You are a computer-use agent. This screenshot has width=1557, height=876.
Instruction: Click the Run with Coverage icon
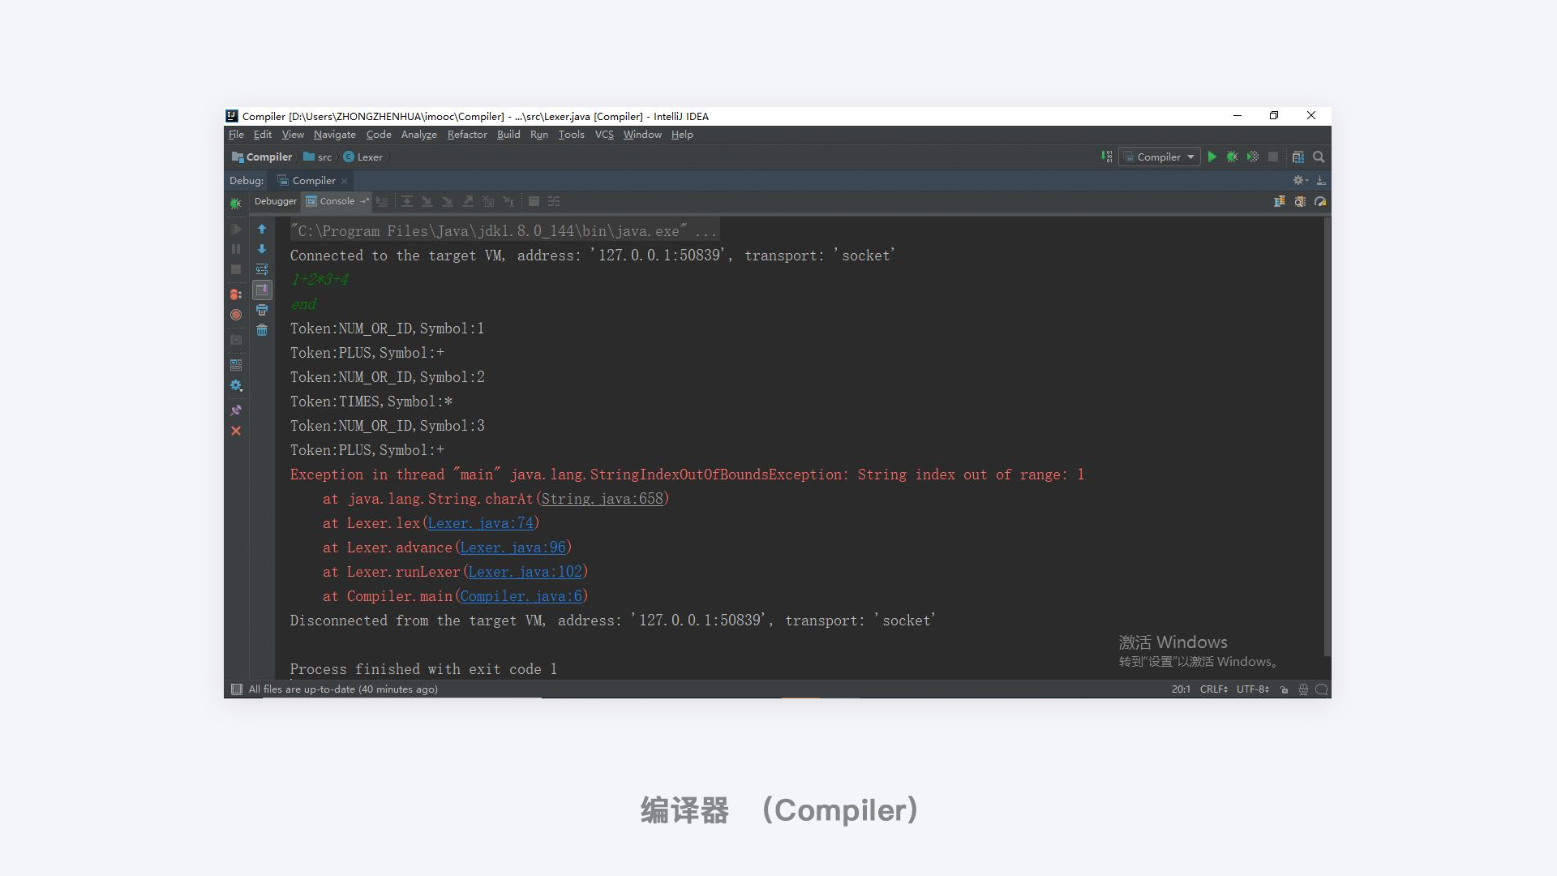pyautogui.click(x=1253, y=157)
